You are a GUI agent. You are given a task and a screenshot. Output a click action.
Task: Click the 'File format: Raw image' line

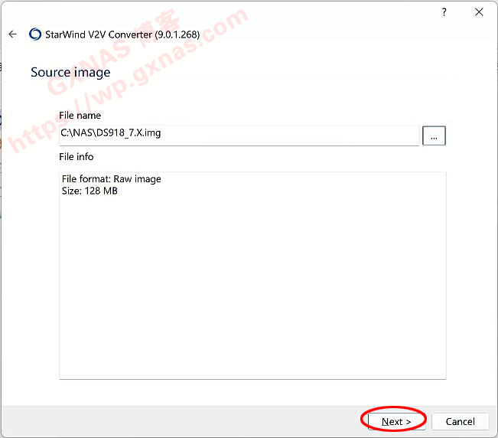[112, 179]
